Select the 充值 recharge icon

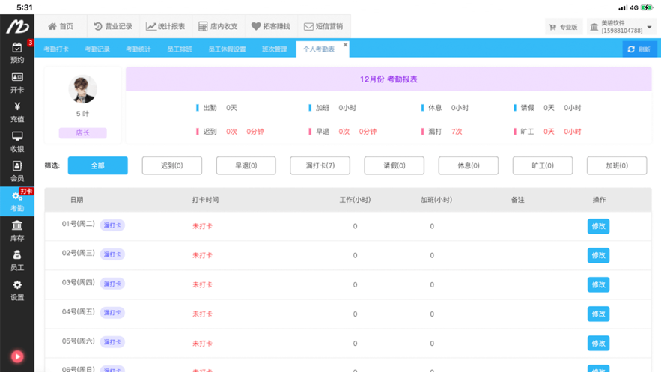coord(17,112)
